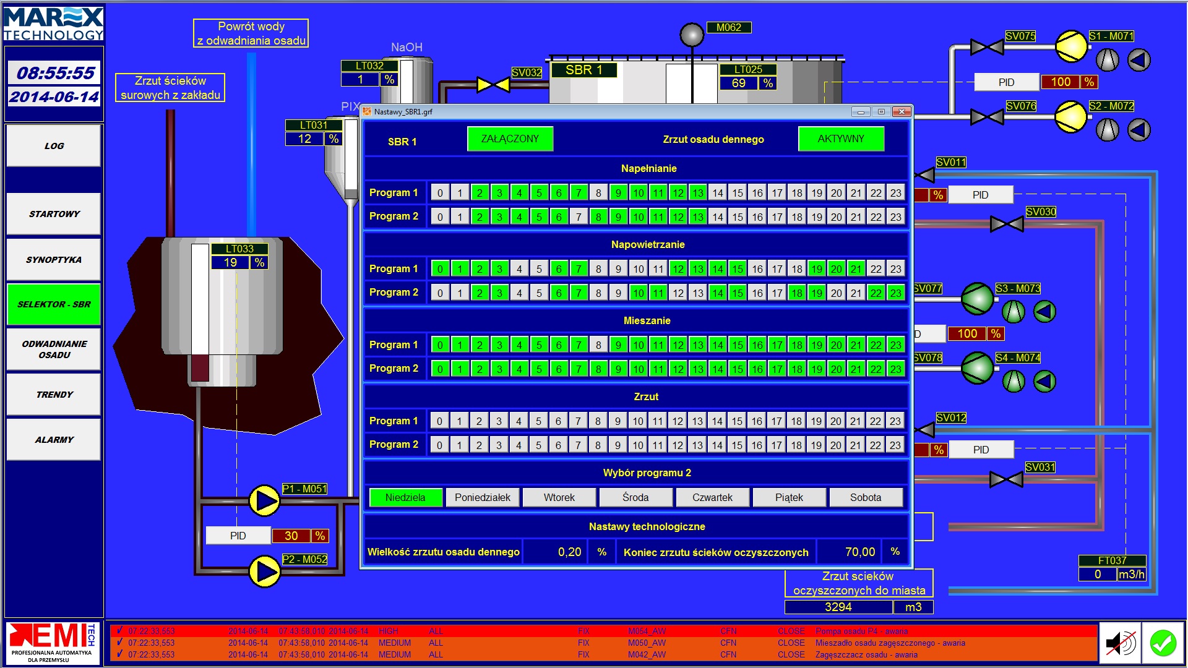Click the M062 mixer motor symbol

point(692,35)
